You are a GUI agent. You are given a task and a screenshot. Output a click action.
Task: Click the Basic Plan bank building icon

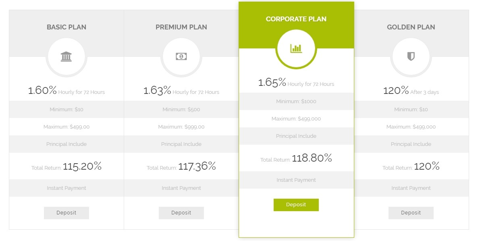click(x=66, y=56)
